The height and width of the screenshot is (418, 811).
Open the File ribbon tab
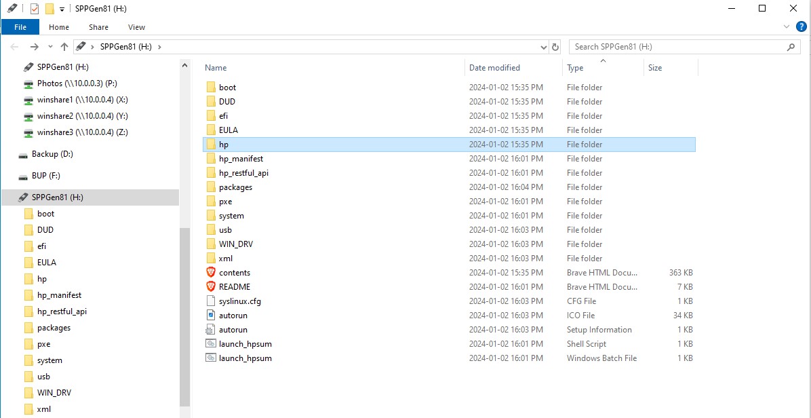point(20,27)
